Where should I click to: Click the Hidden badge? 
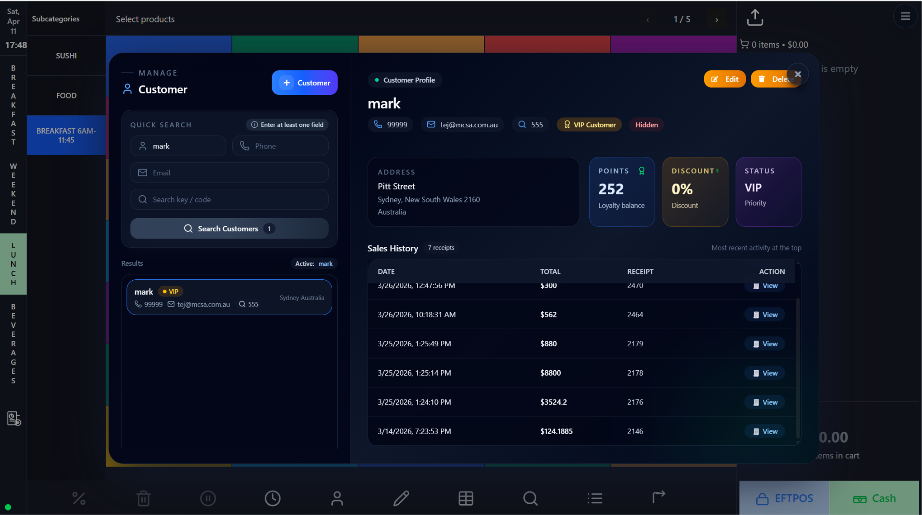(x=646, y=125)
